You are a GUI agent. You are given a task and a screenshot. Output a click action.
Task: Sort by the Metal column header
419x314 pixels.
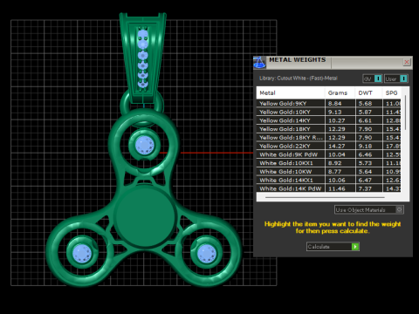(291, 93)
